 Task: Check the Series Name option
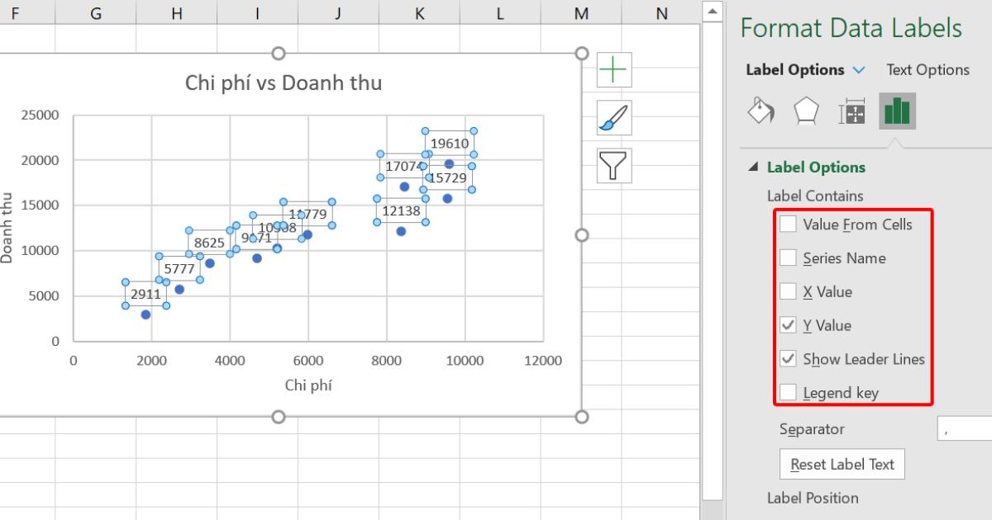click(x=787, y=258)
